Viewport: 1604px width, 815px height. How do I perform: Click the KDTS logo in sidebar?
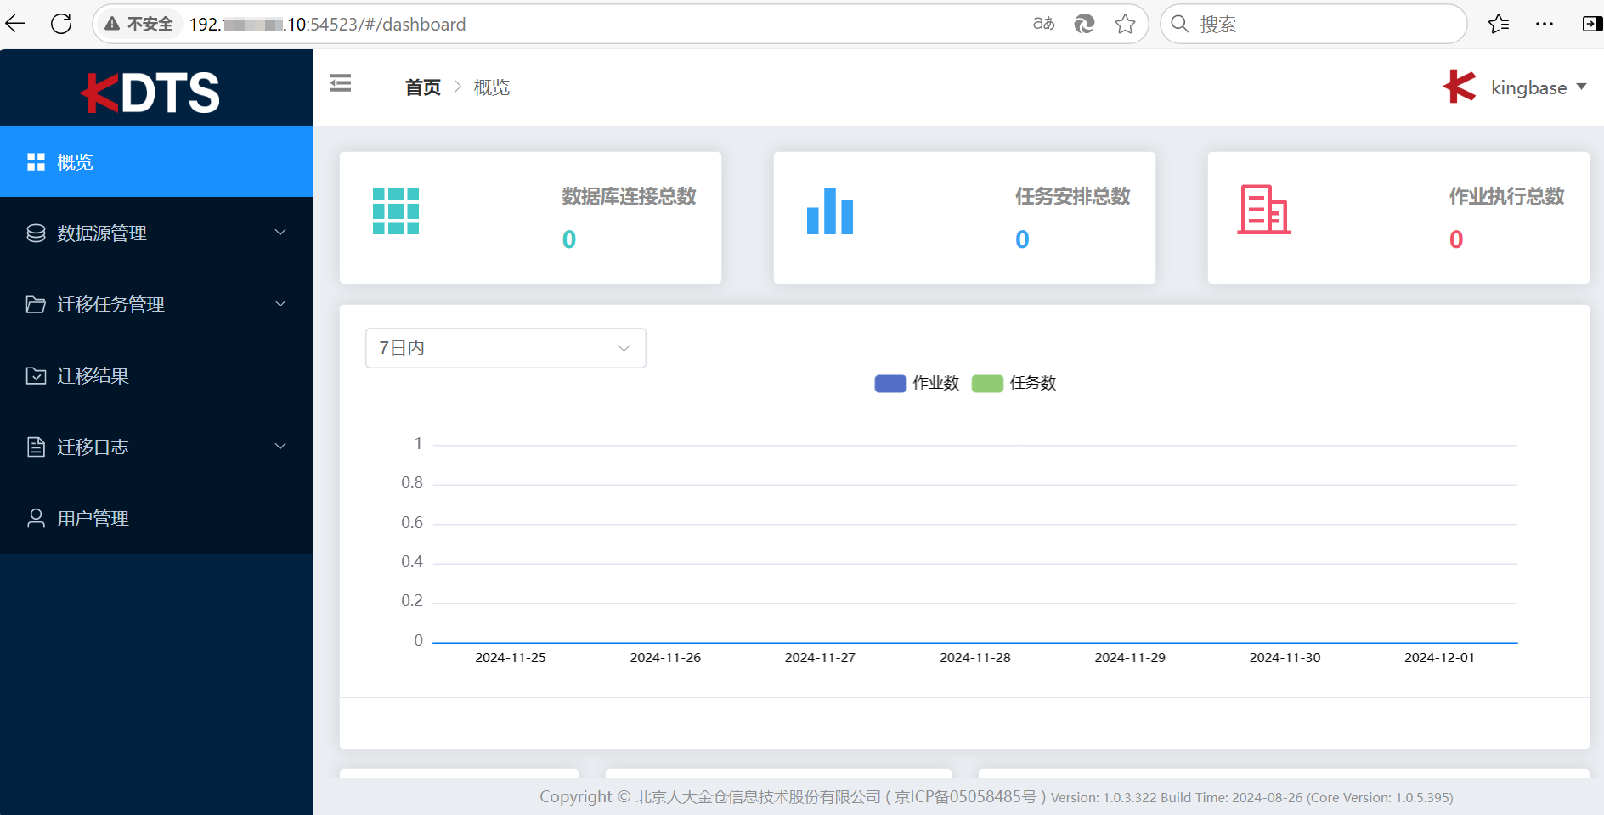(150, 92)
